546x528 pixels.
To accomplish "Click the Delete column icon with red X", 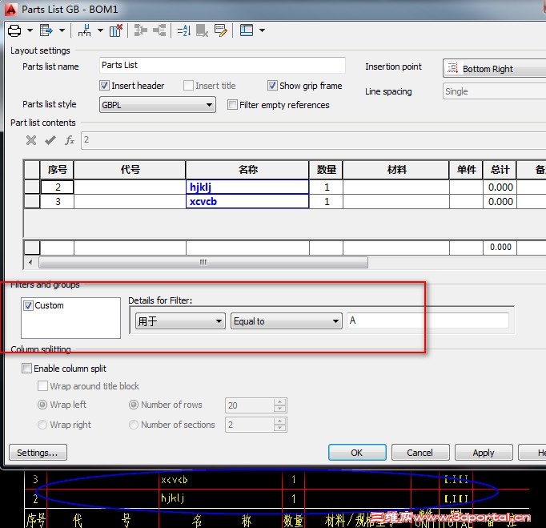I will click(116, 30).
